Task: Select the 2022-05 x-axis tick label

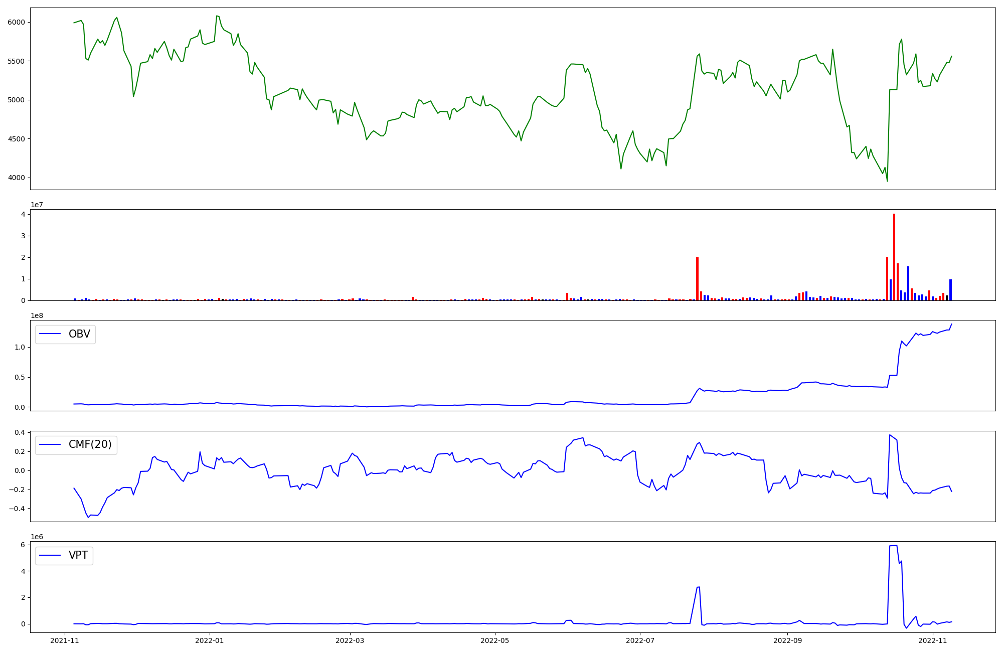Action: (495, 640)
